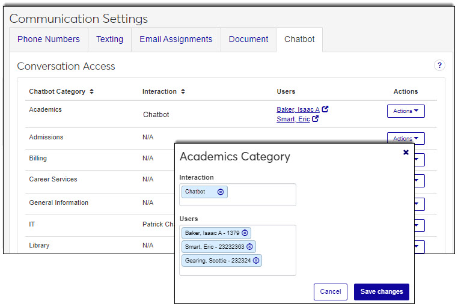
Task: Click external link icon beside Smart, Eric
Action: click(316, 119)
